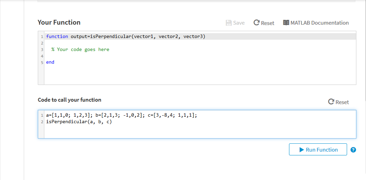Image resolution: width=366 pixels, height=180 pixels.
Task: Click the 'Code to call your function' heading
Action: pos(70,100)
